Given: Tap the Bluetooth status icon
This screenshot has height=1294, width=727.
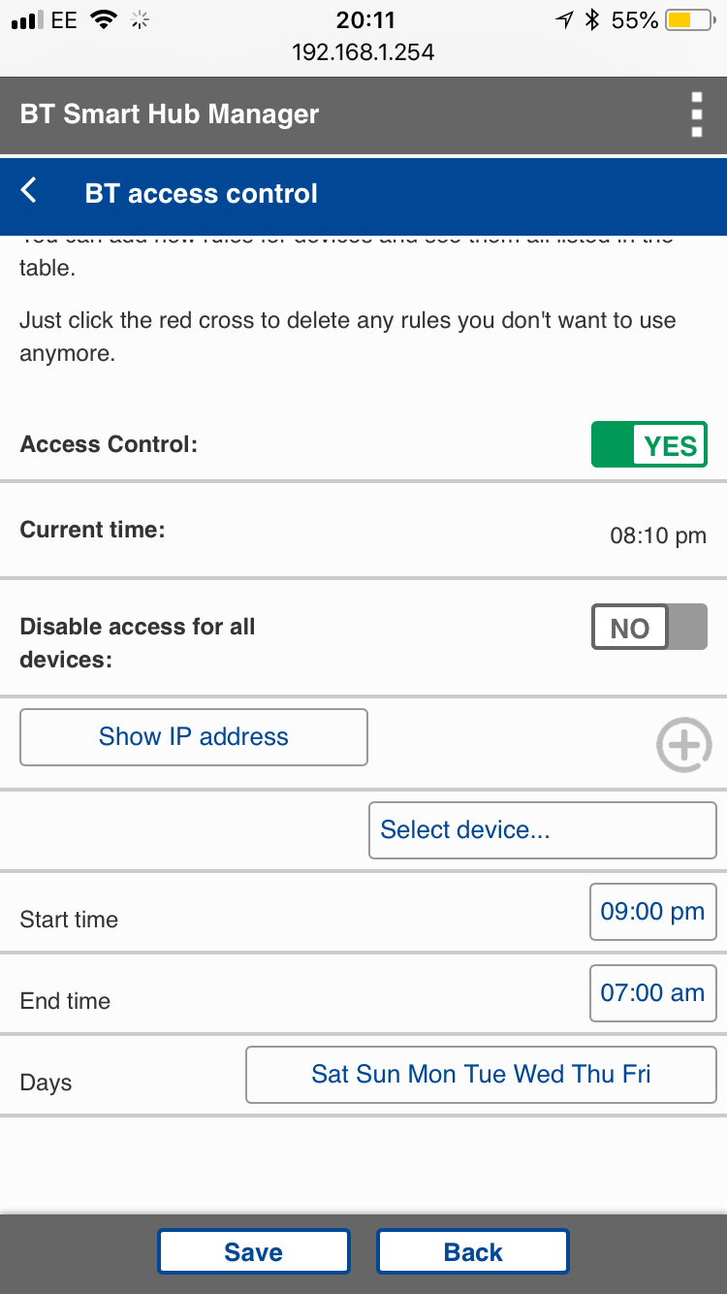Looking at the screenshot, I should [x=593, y=20].
